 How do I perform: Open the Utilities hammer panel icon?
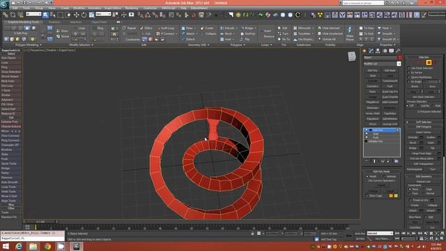click(x=398, y=51)
